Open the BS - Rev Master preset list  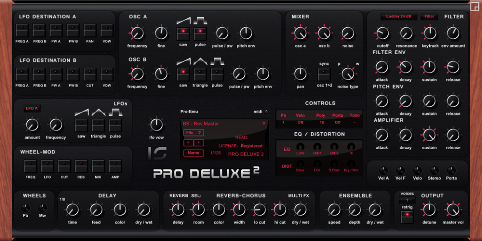tap(225, 124)
